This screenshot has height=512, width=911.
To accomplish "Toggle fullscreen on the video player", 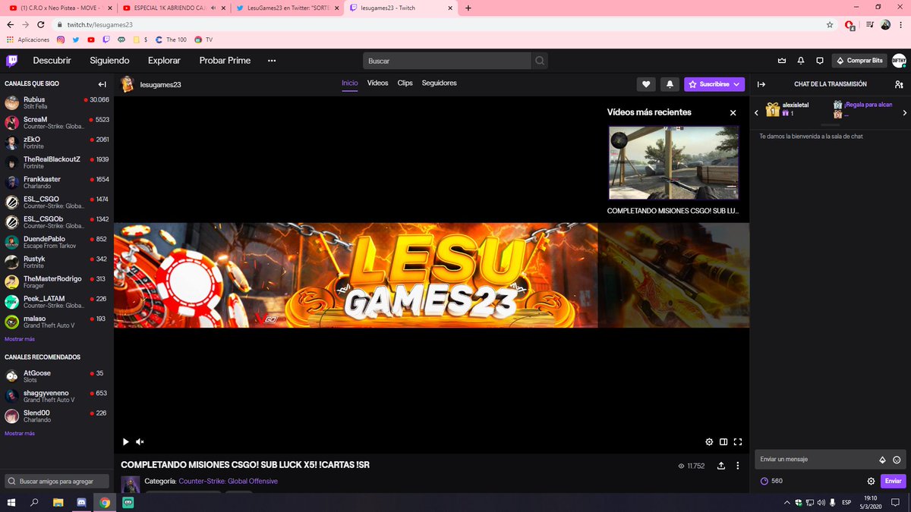I will tap(737, 441).
